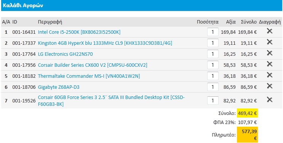This screenshot has height=143, width=283.
Task: Focus quantity field for Thermaltake Commander
Action: pyautogui.click(x=213, y=76)
